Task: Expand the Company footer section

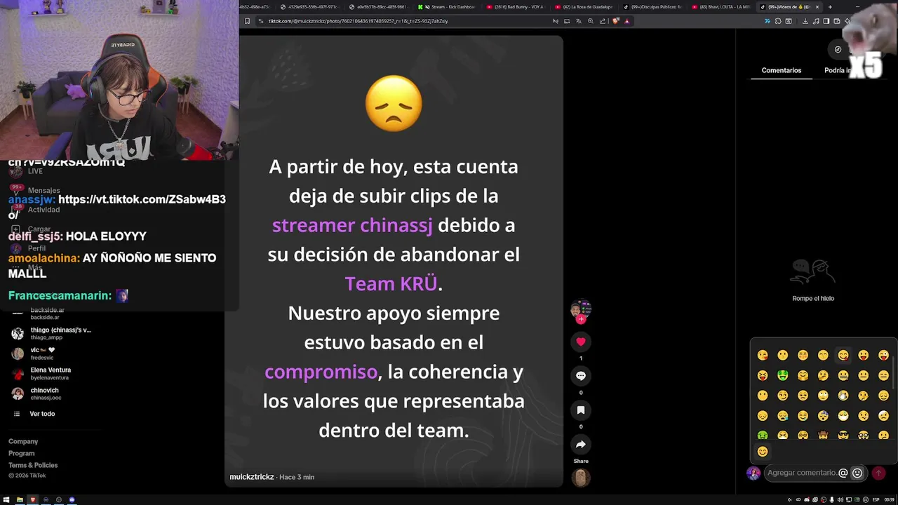Action: click(x=23, y=442)
